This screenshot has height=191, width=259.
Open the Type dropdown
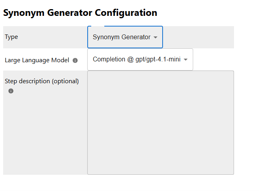coord(125,37)
